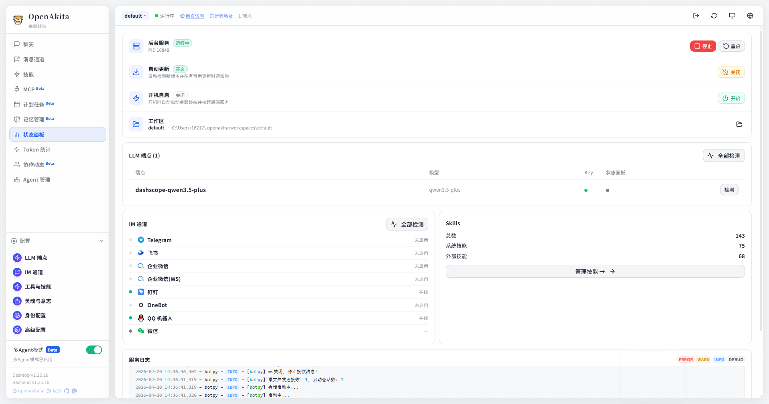Click the refresh icon in top bar
This screenshot has width=769, height=404.
pyautogui.click(x=714, y=16)
